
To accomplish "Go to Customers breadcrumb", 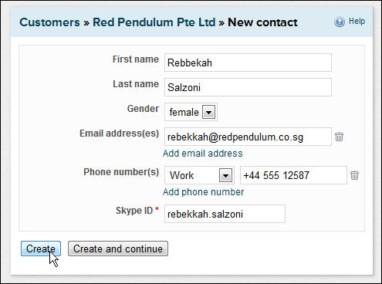I will click(x=49, y=22).
